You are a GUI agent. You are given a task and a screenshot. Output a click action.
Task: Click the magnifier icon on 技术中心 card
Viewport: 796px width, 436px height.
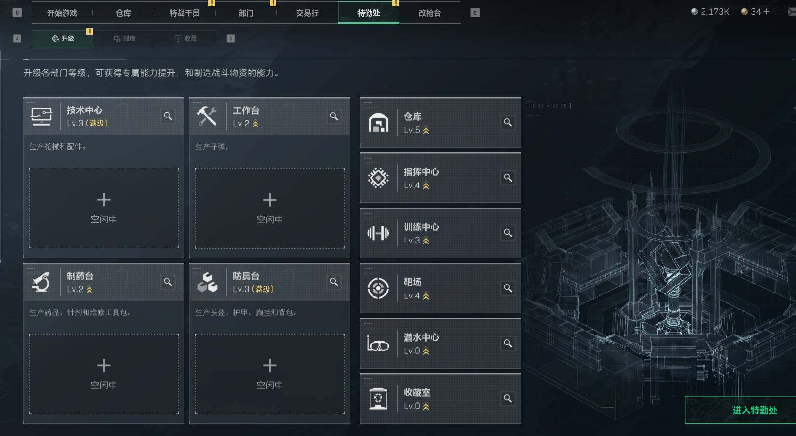coord(168,116)
